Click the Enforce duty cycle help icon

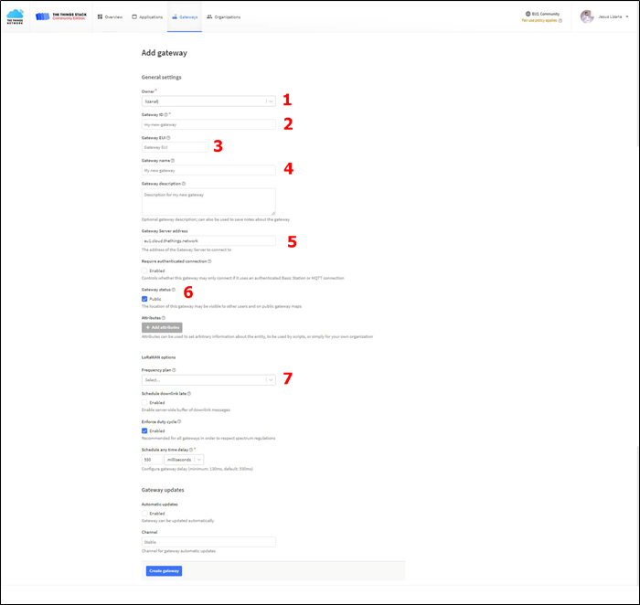pyautogui.click(x=179, y=422)
